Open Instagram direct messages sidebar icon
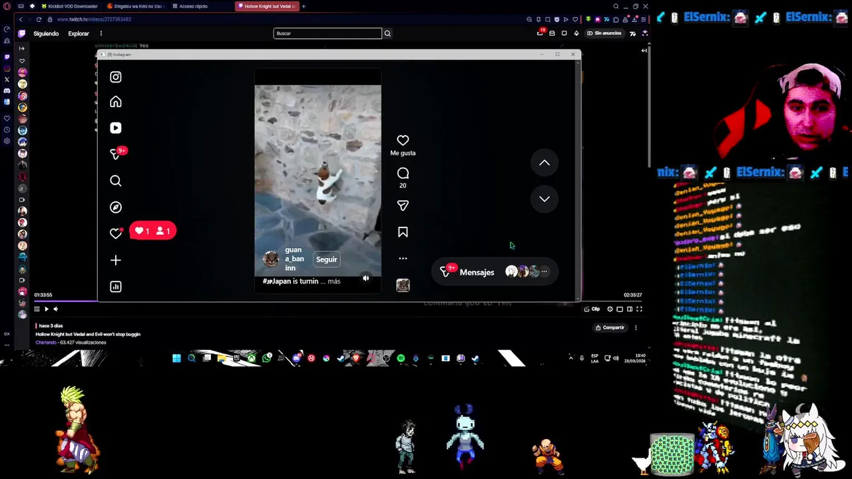Image resolution: width=852 pixels, height=479 pixels. point(116,154)
